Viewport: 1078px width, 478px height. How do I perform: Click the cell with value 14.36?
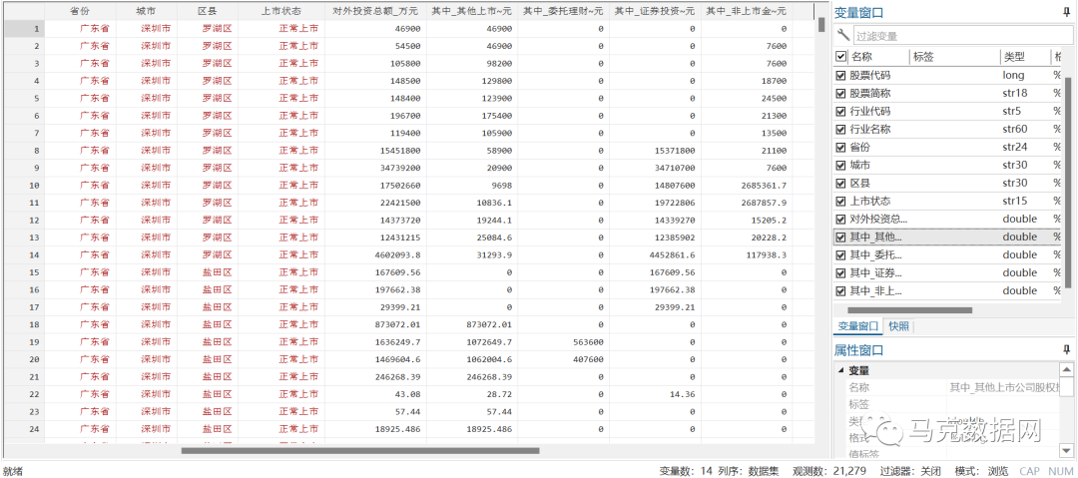coord(655,394)
